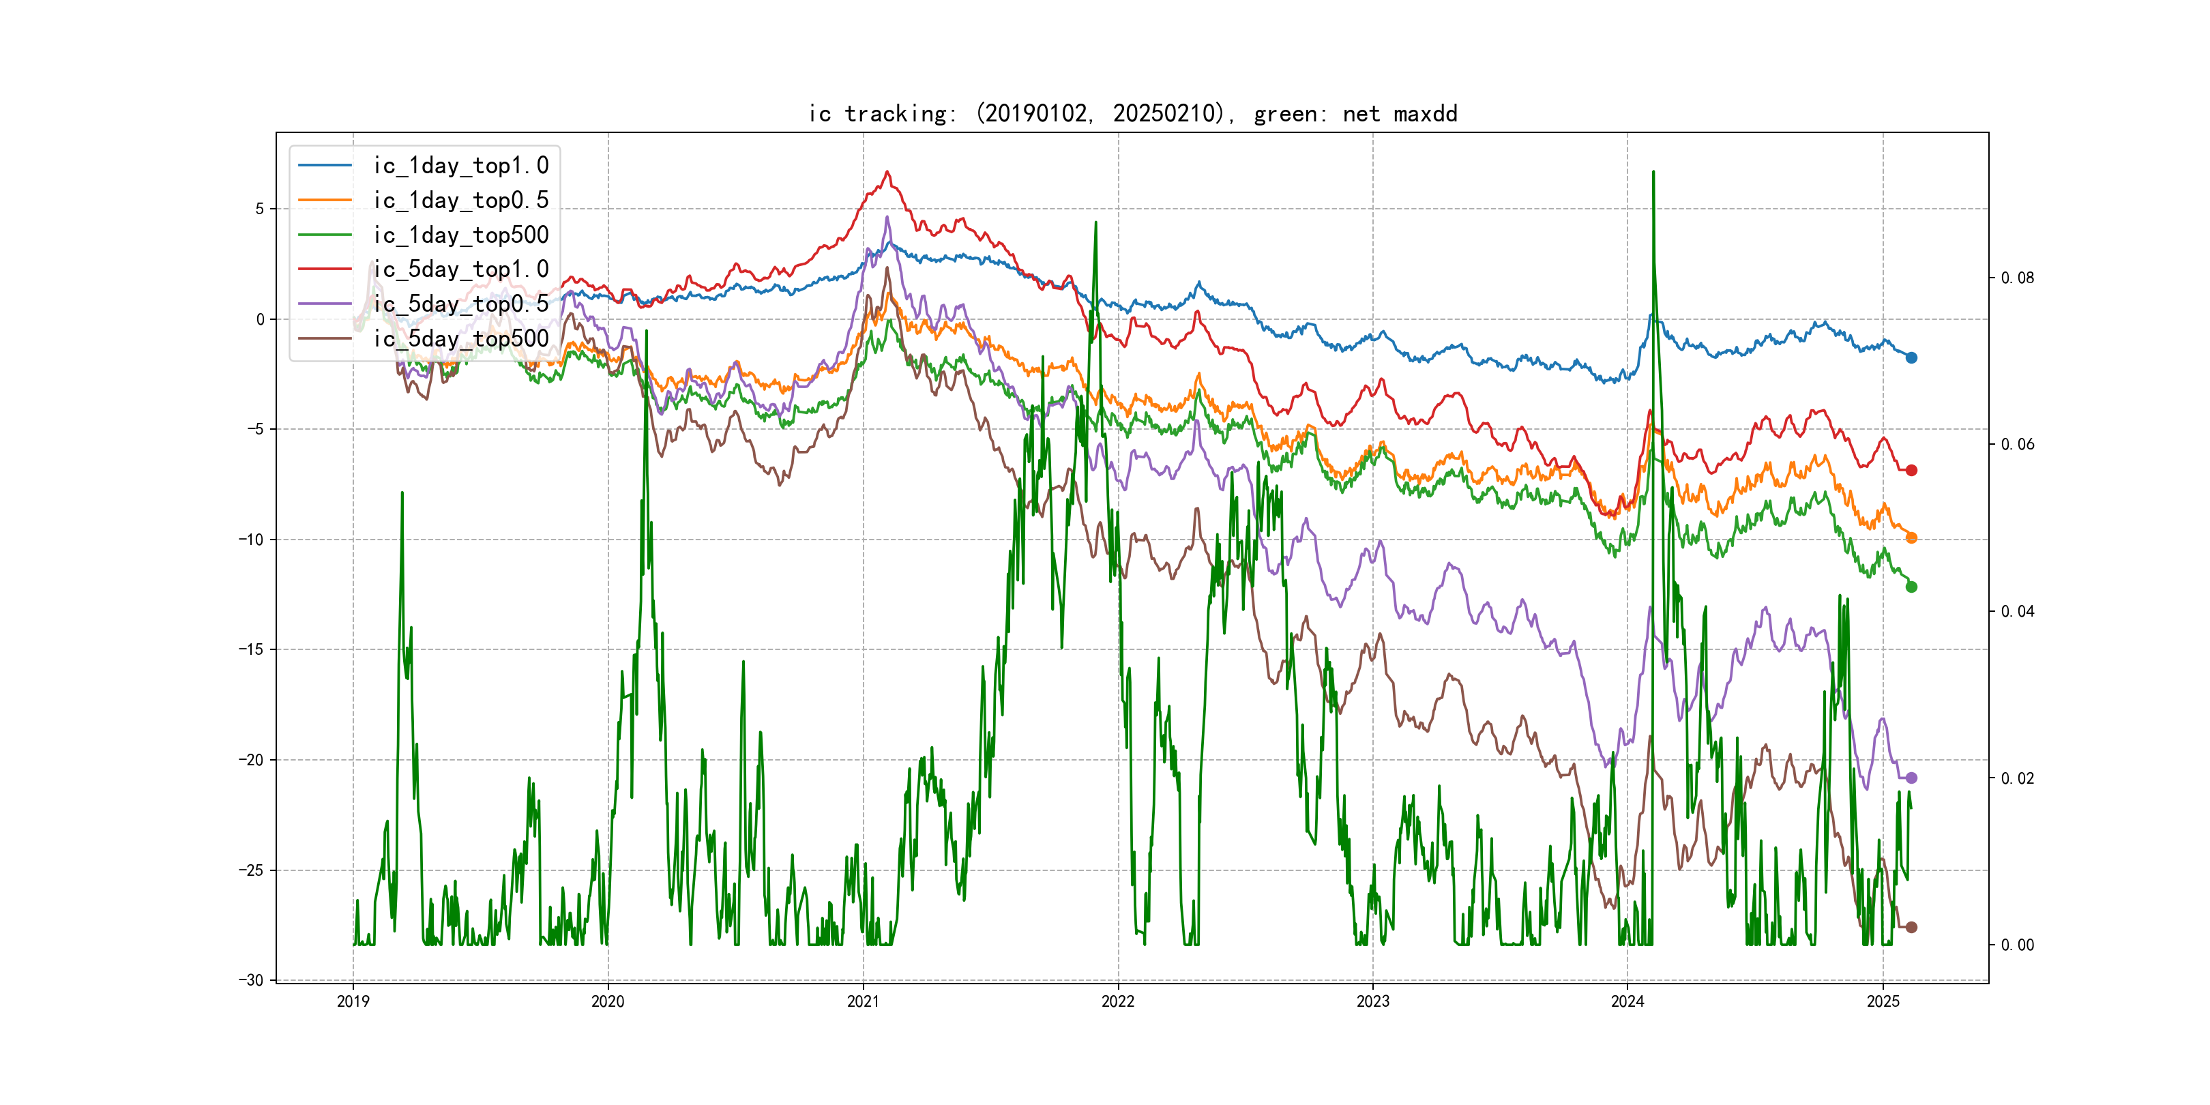
Task: Click the 2021 x-axis tick label
Action: coord(863,1001)
